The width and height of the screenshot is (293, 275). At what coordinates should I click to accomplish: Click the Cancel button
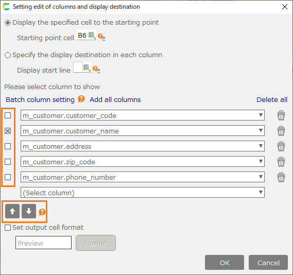tap(268, 263)
